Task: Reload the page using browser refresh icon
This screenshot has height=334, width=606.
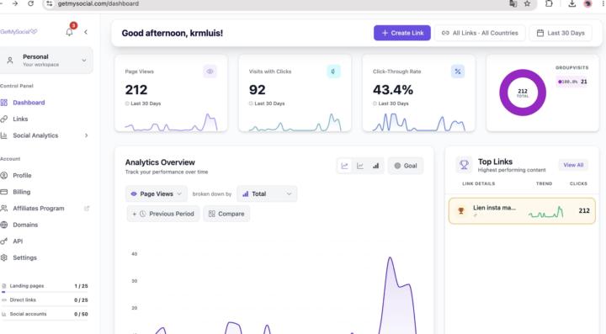Action: coord(30,3)
